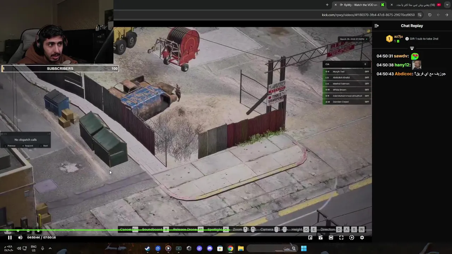Viewport: 452px width, 254px height.
Task: Collapse the Chat Replay panel
Action: pos(376,26)
